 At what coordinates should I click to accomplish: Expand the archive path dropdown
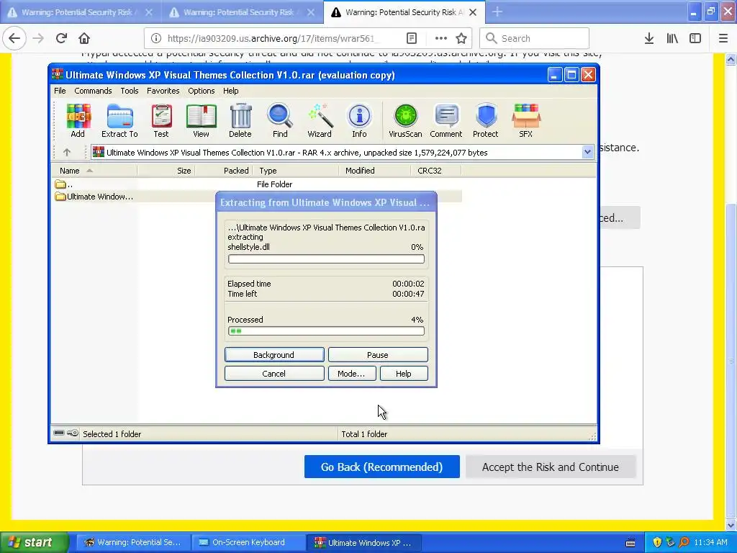(587, 152)
